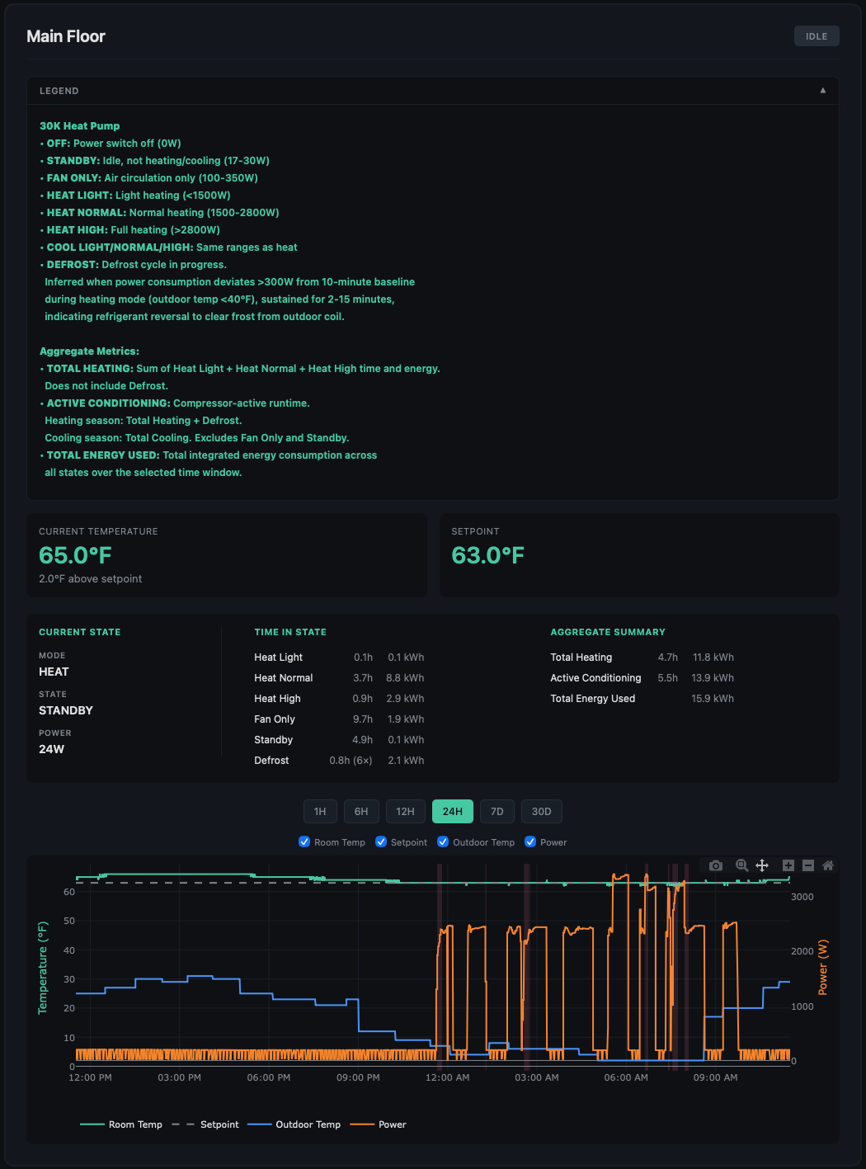Select the 1H time range button
The width and height of the screenshot is (866, 1169).
tap(320, 811)
